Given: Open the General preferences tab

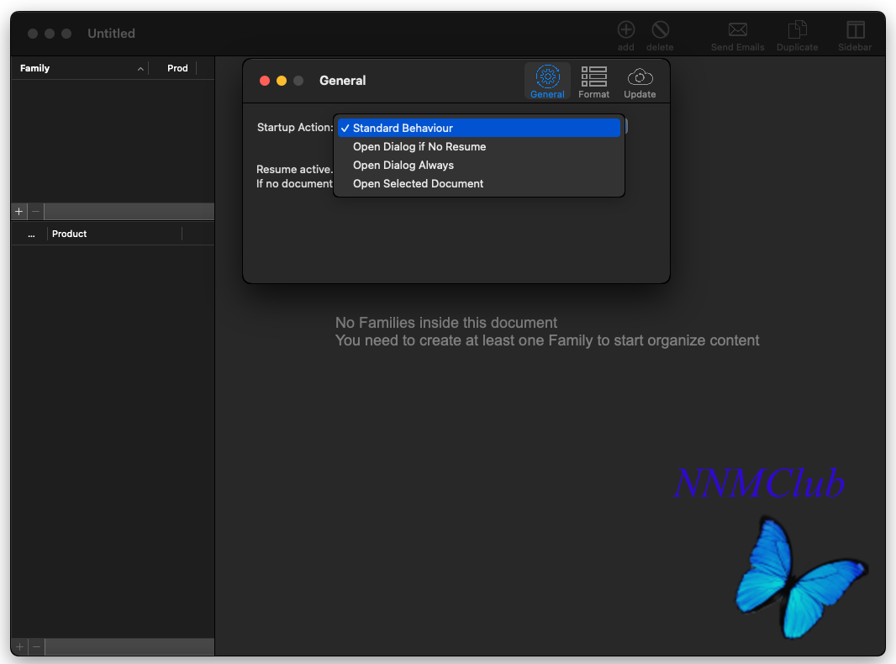Looking at the screenshot, I should point(547,81).
